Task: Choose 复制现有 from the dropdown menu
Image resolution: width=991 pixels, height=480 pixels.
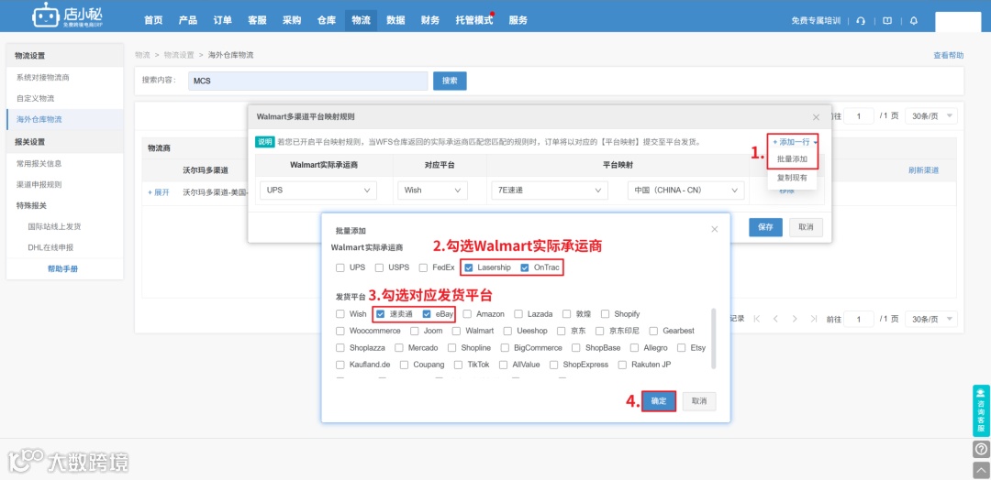Action: tap(792, 178)
